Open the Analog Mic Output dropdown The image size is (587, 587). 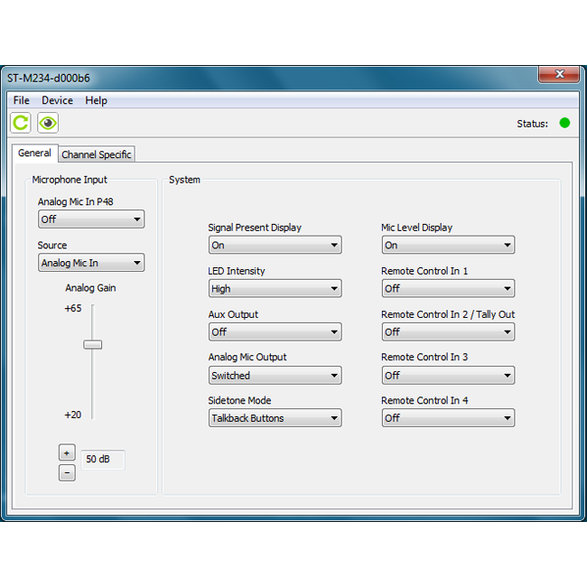275,375
